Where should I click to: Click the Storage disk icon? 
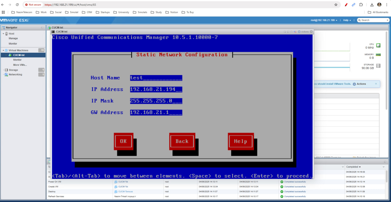click(x=378, y=66)
